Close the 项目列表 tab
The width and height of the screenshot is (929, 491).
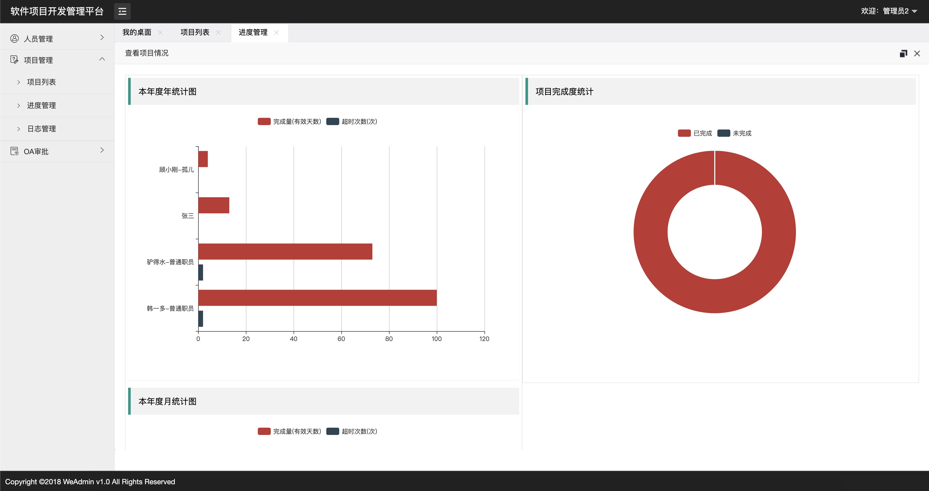pos(218,32)
